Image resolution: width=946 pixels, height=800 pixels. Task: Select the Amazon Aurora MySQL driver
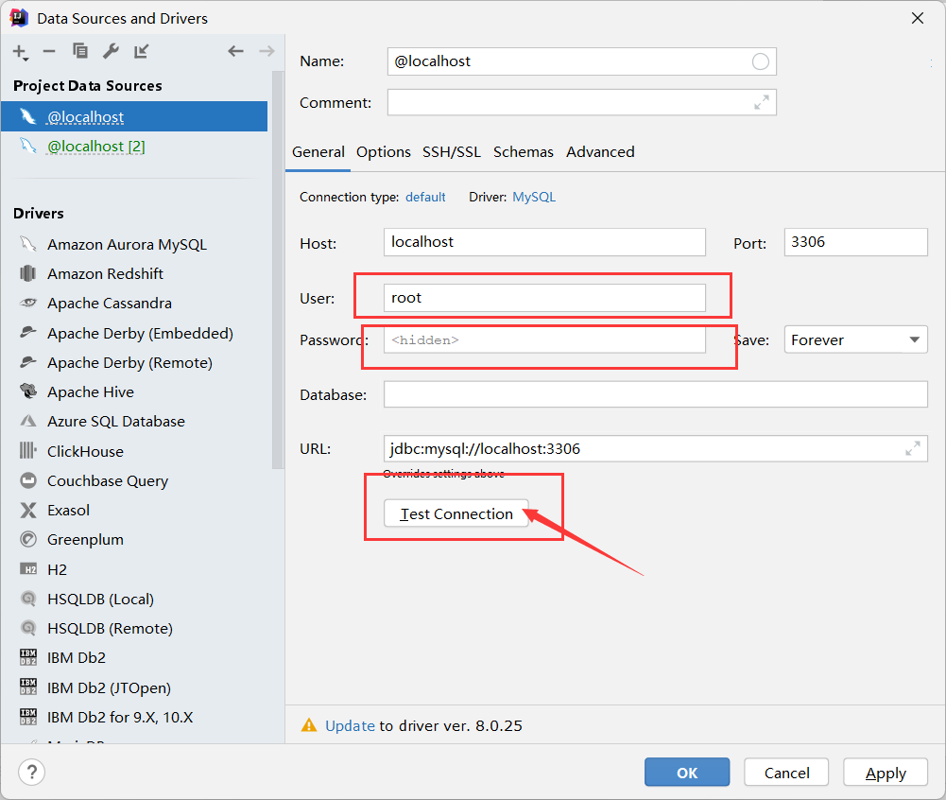127,245
